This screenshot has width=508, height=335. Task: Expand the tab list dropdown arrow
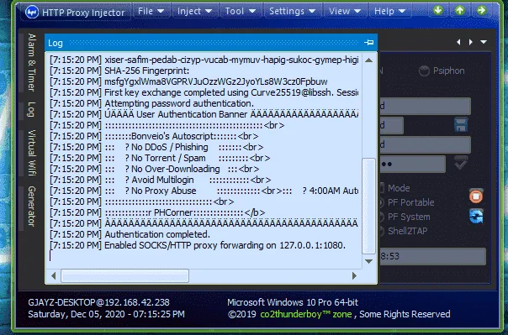[x=484, y=42]
